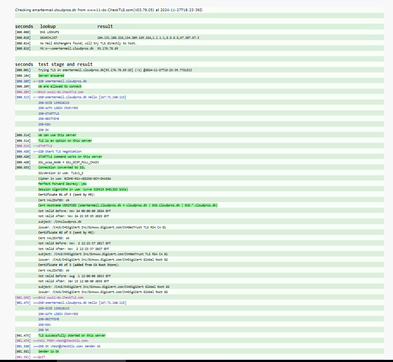The width and height of the screenshot is (393, 362).
Task: Click 'Perfect Forward Secrecy: yes' line
Action: [62, 184]
